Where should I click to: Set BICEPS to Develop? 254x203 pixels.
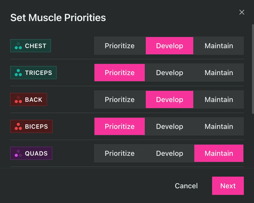169,126
